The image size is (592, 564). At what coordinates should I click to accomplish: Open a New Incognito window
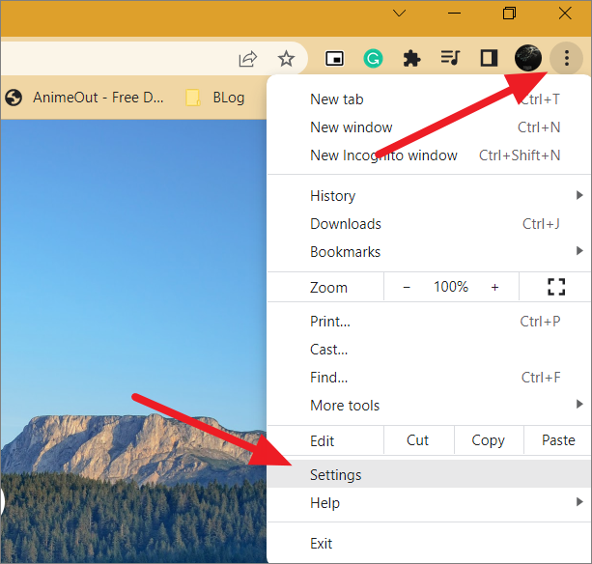tap(429, 155)
